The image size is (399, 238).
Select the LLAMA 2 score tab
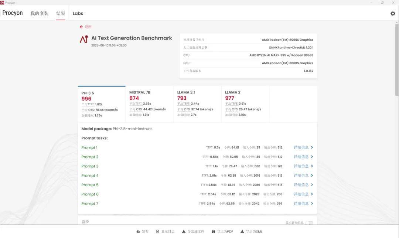point(245,104)
